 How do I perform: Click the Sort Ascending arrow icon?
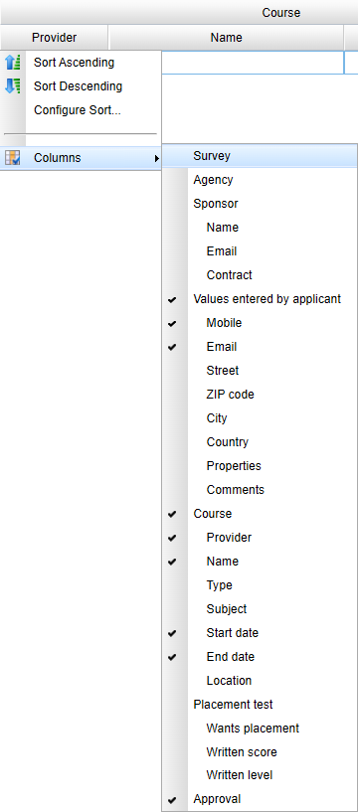(13, 63)
